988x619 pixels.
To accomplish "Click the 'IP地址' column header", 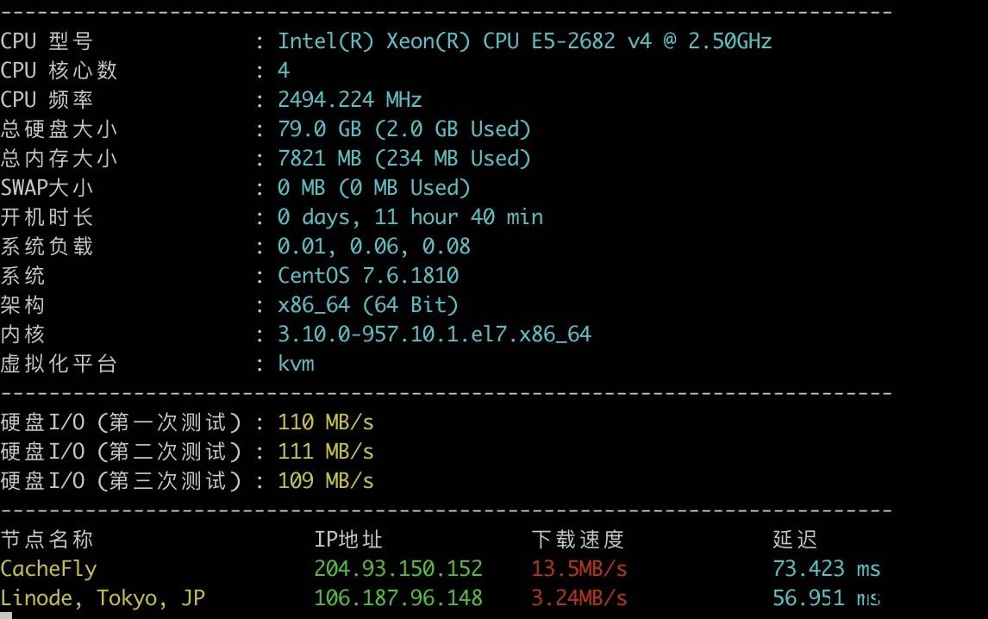I will point(348,540).
